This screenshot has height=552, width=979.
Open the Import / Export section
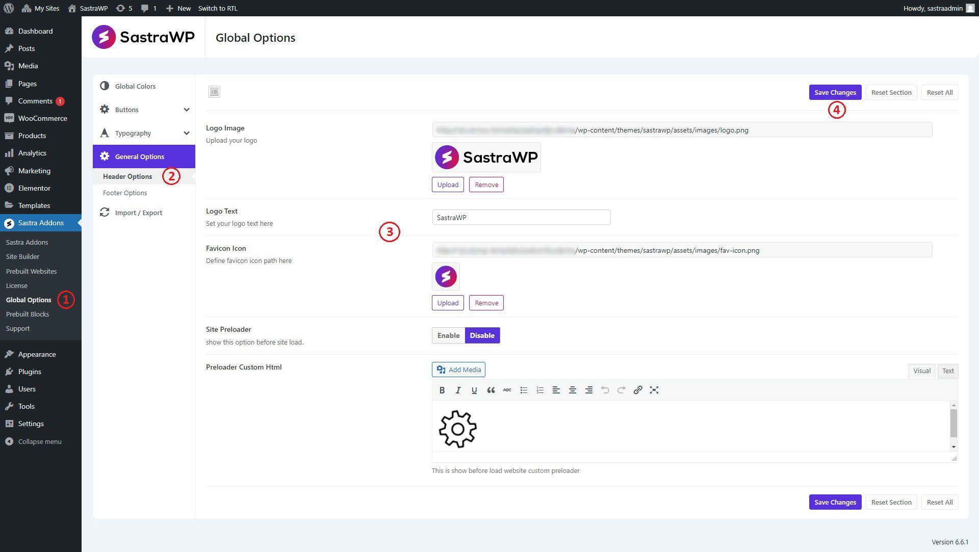(x=144, y=213)
